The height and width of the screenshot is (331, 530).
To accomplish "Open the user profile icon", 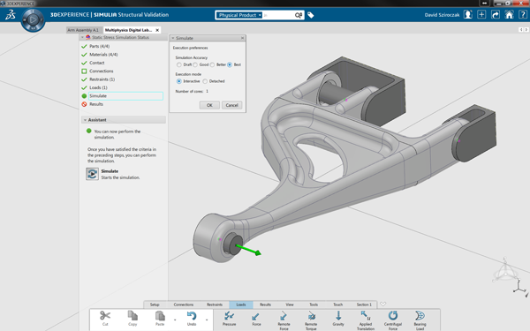I will [468, 14].
